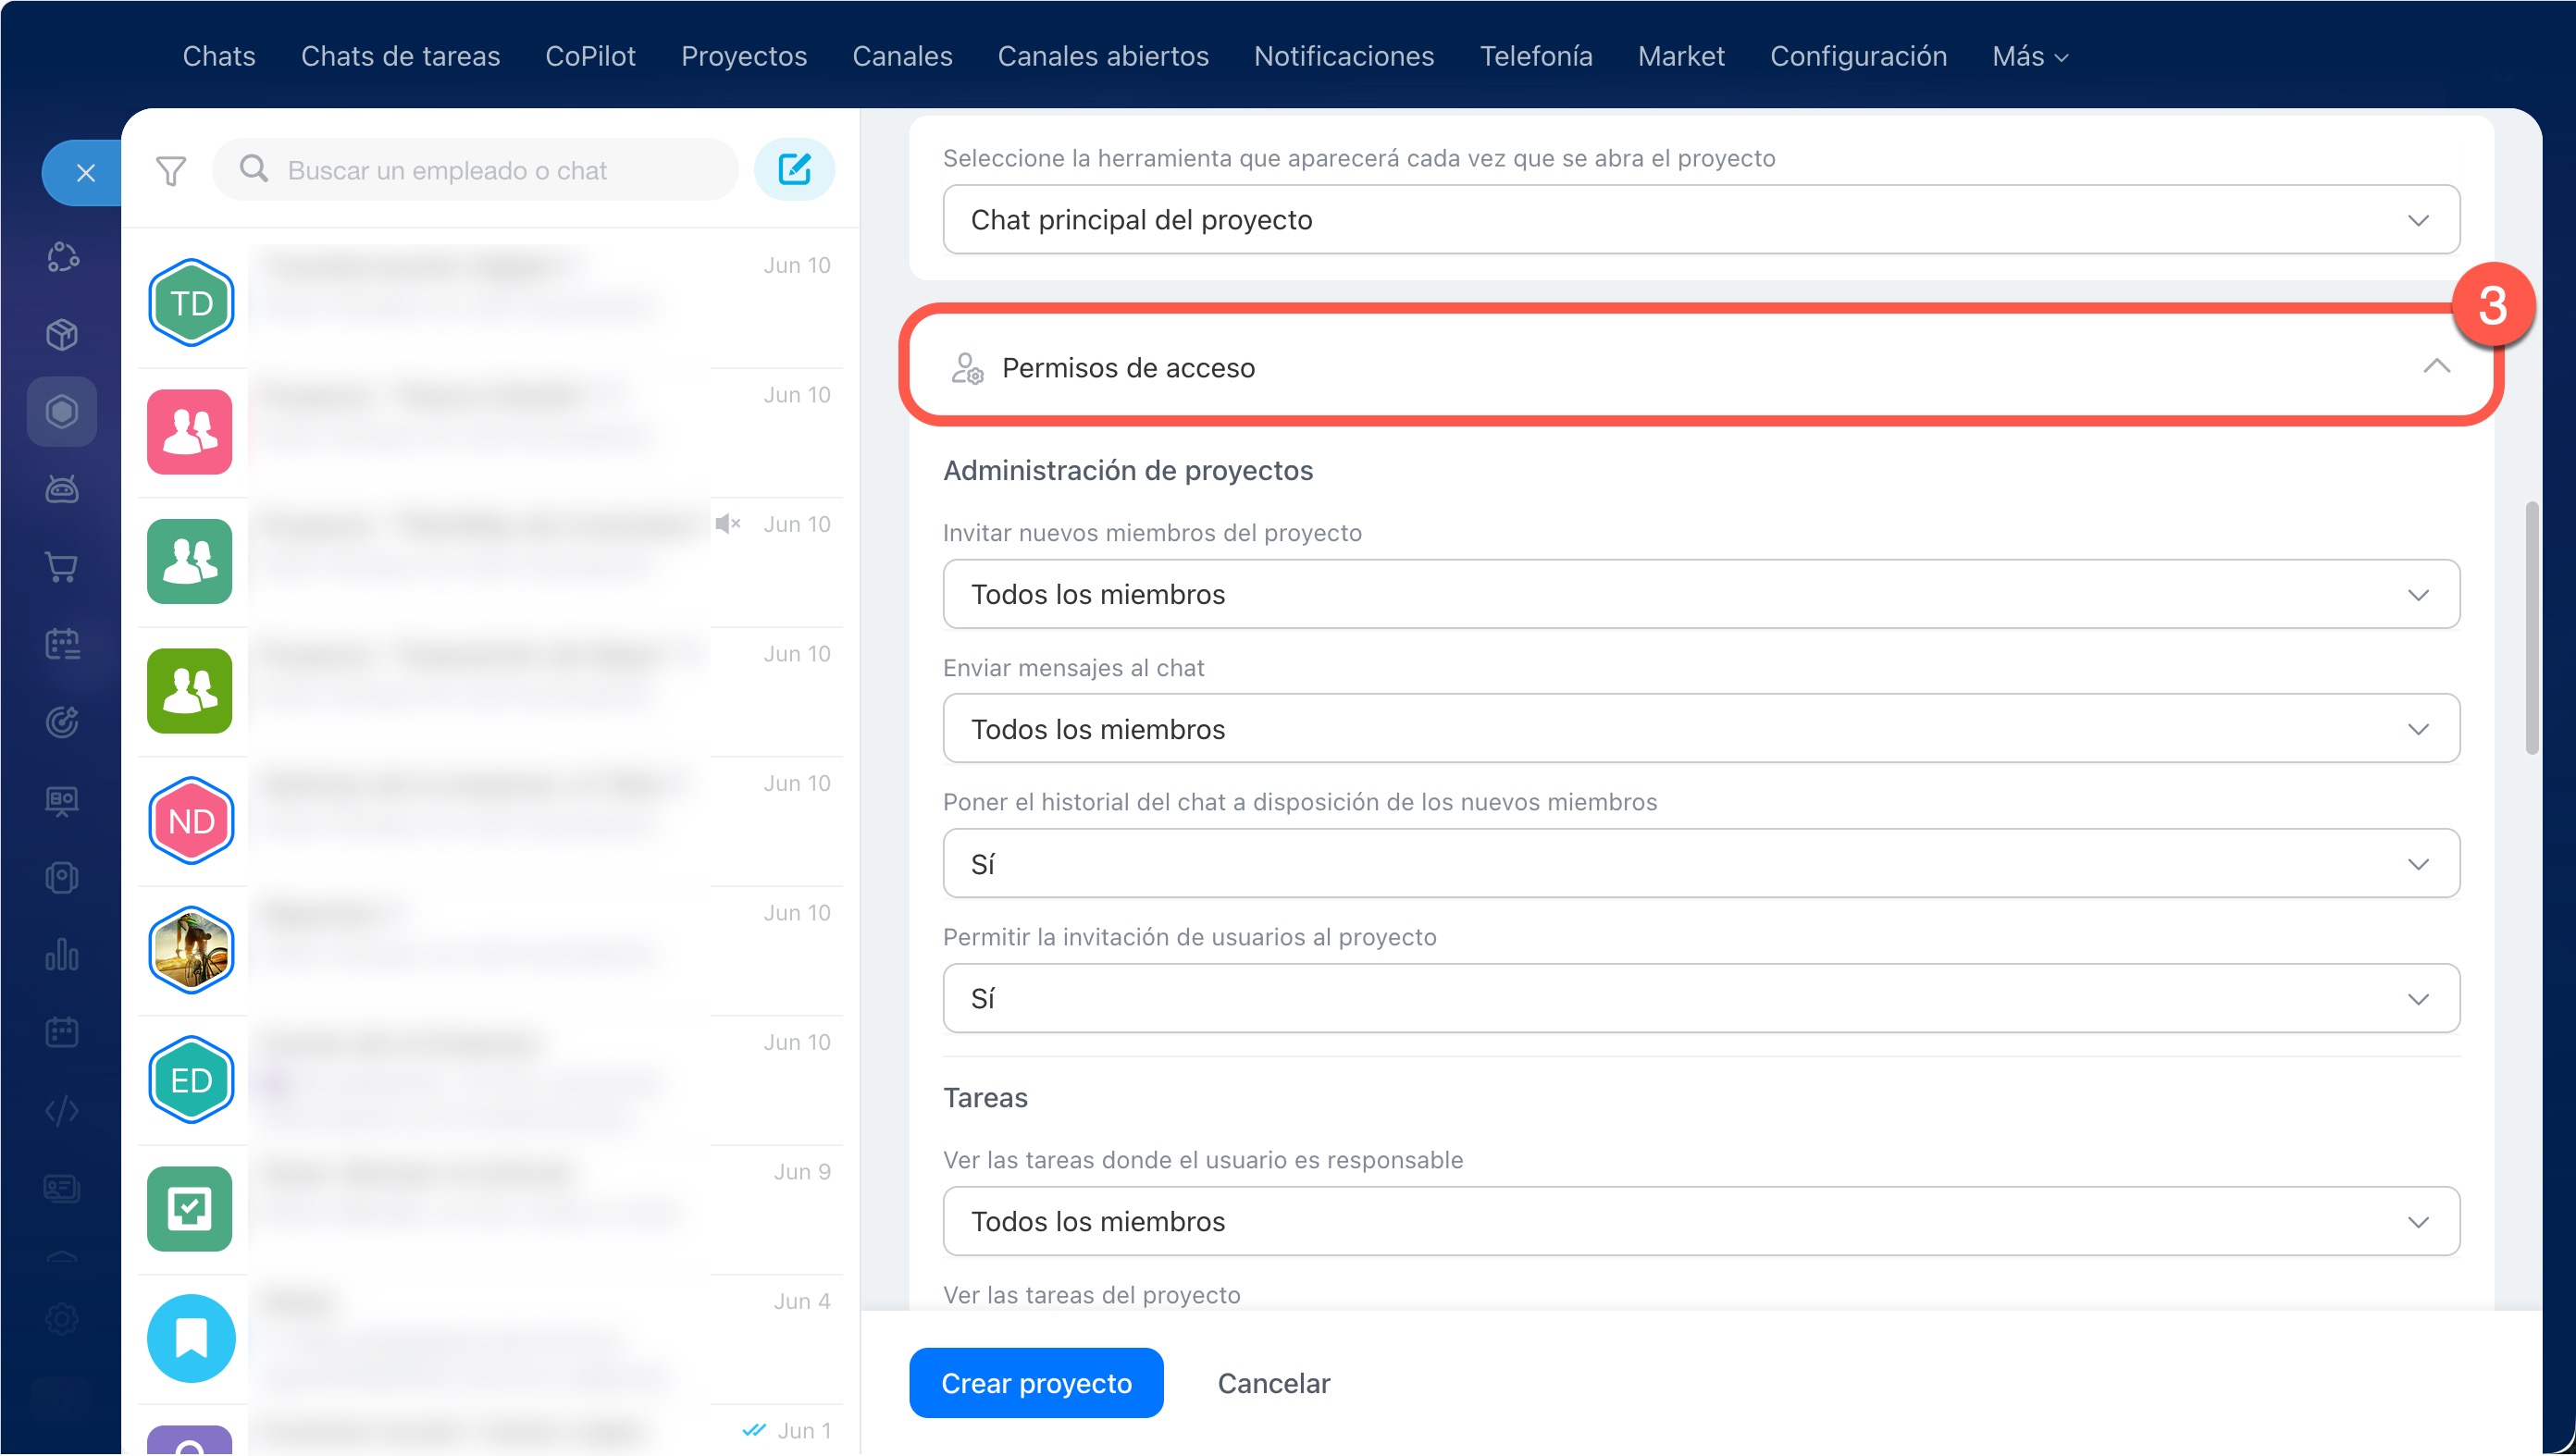Image resolution: width=2576 pixels, height=1456 pixels.
Task: Open the rounded device sidebar icon
Action: coord(62,877)
